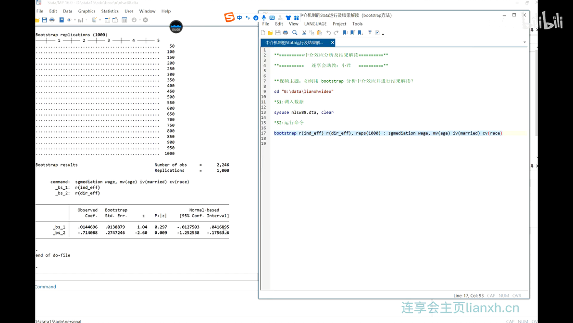Screen dimensions: 573x323
Task: Click the Cut scissors icon in editor
Action: 304,33
